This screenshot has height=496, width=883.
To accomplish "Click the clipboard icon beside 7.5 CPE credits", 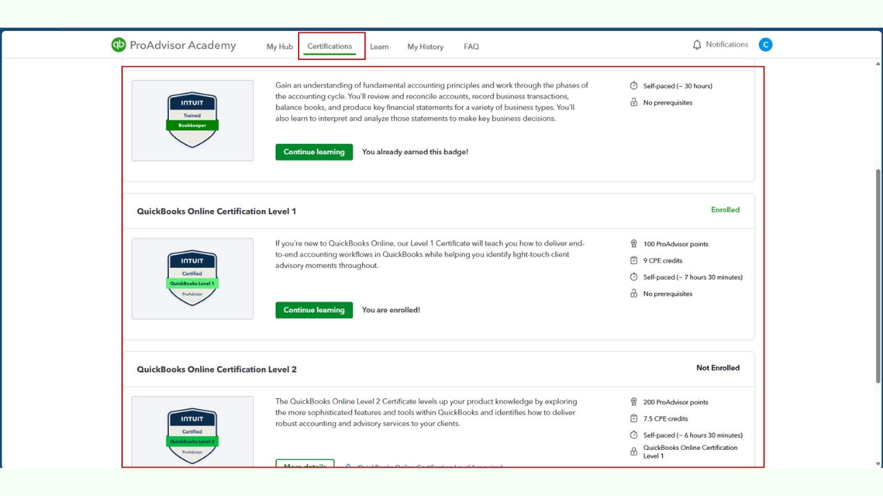I will pyautogui.click(x=634, y=419).
